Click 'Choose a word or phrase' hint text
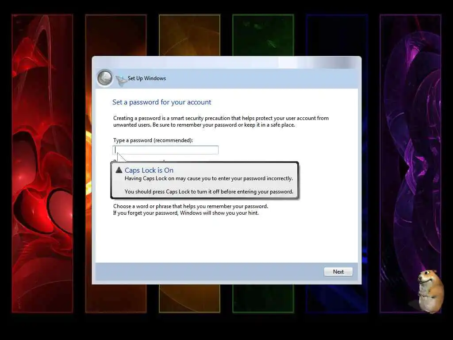Viewport: 453px width, 340px height. click(190, 206)
